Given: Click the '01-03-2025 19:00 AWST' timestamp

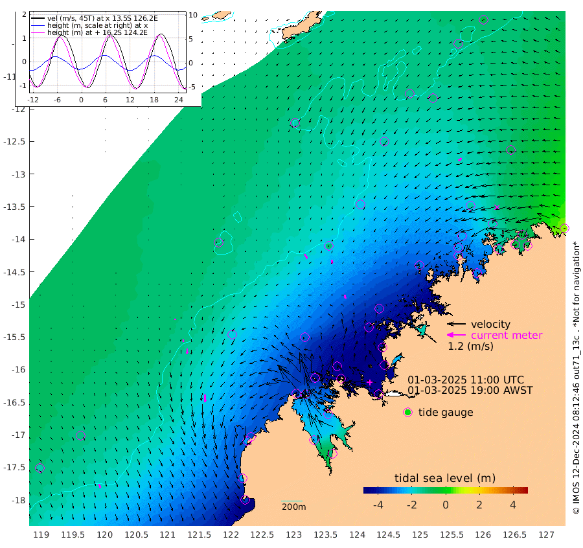Looking at the screenshot, I should (470, 390).
